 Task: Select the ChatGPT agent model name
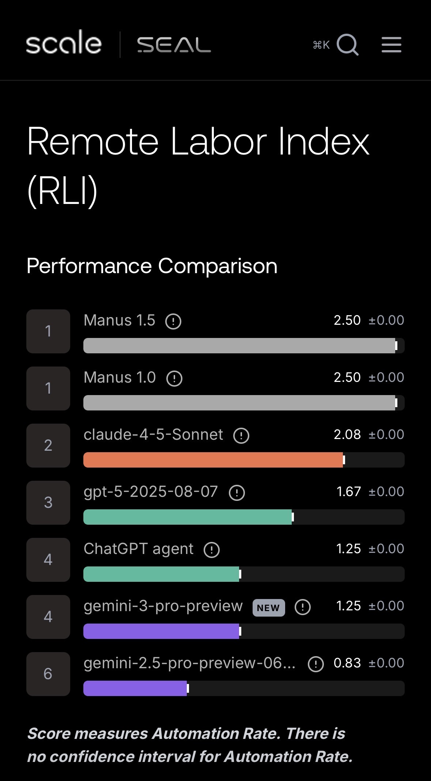coord(139,549)
